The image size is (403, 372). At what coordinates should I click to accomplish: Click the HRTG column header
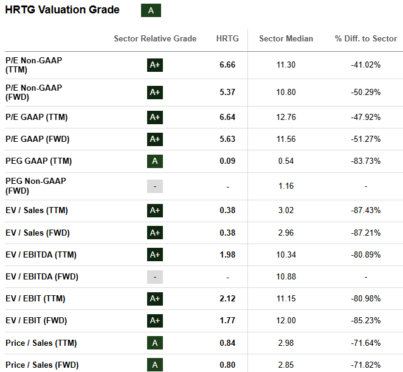[227, 39]
